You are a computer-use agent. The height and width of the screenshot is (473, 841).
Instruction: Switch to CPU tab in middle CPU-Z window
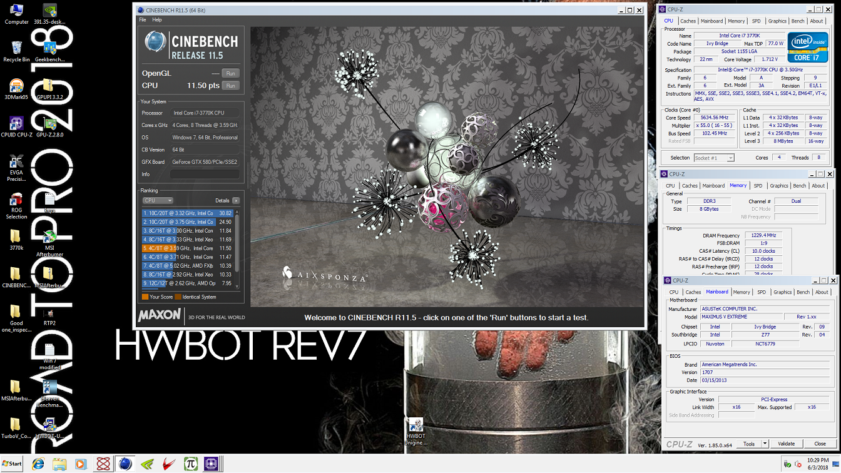click(x=670, y=185)
